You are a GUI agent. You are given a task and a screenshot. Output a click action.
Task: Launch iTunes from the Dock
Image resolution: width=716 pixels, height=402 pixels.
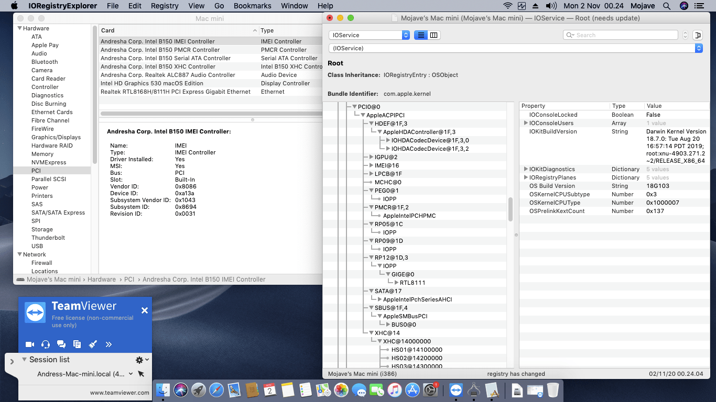pos(394,390)
